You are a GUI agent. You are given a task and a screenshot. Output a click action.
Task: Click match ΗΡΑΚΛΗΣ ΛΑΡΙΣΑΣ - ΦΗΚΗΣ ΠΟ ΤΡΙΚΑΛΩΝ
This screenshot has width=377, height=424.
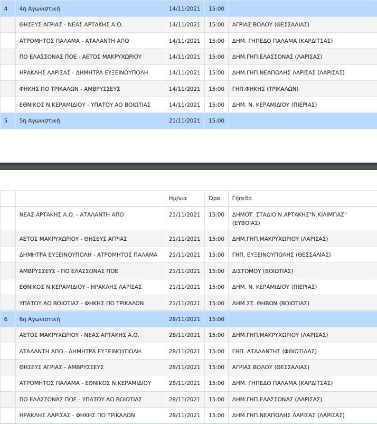pos(77,415)
